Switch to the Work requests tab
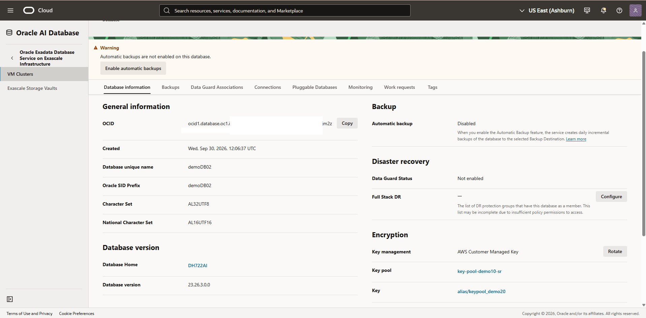The width and height of the screenshot is (646, 318). 399,87
